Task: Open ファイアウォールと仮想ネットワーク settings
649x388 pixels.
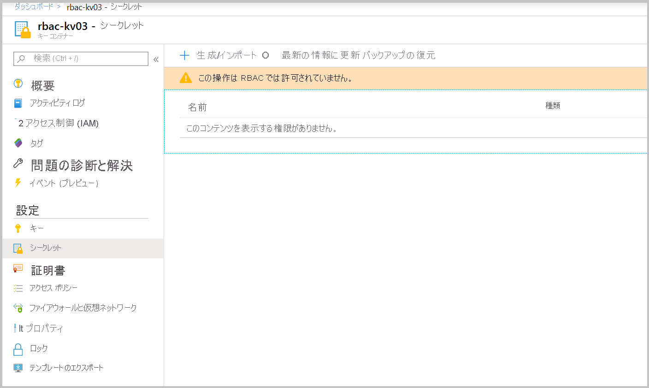Action: pos(83,308)
